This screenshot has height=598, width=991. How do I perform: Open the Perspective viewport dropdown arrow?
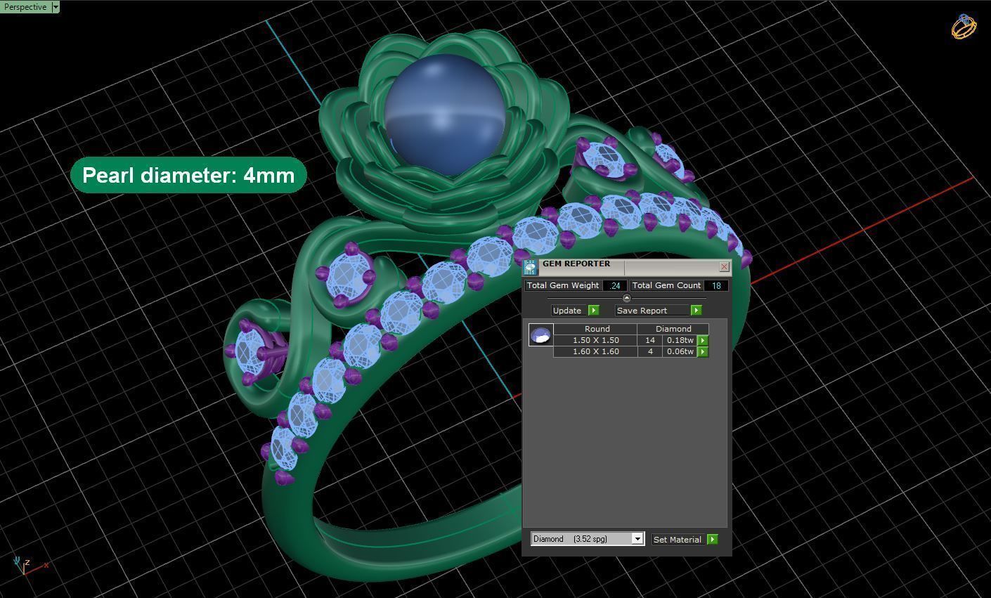(56, 7)
